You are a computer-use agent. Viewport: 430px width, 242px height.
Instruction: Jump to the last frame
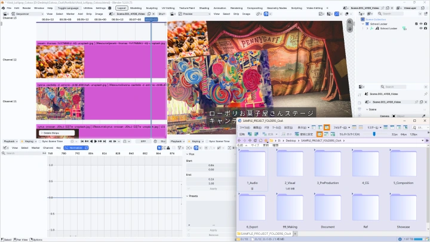coord(105,141)
